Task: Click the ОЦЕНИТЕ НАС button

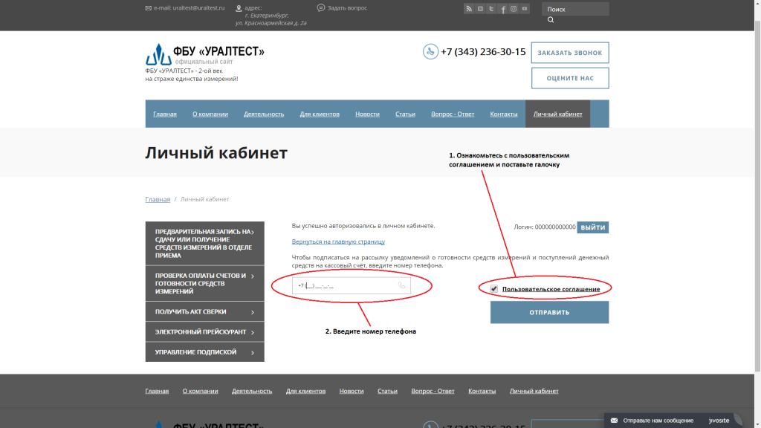Action: tap(570, 78)
